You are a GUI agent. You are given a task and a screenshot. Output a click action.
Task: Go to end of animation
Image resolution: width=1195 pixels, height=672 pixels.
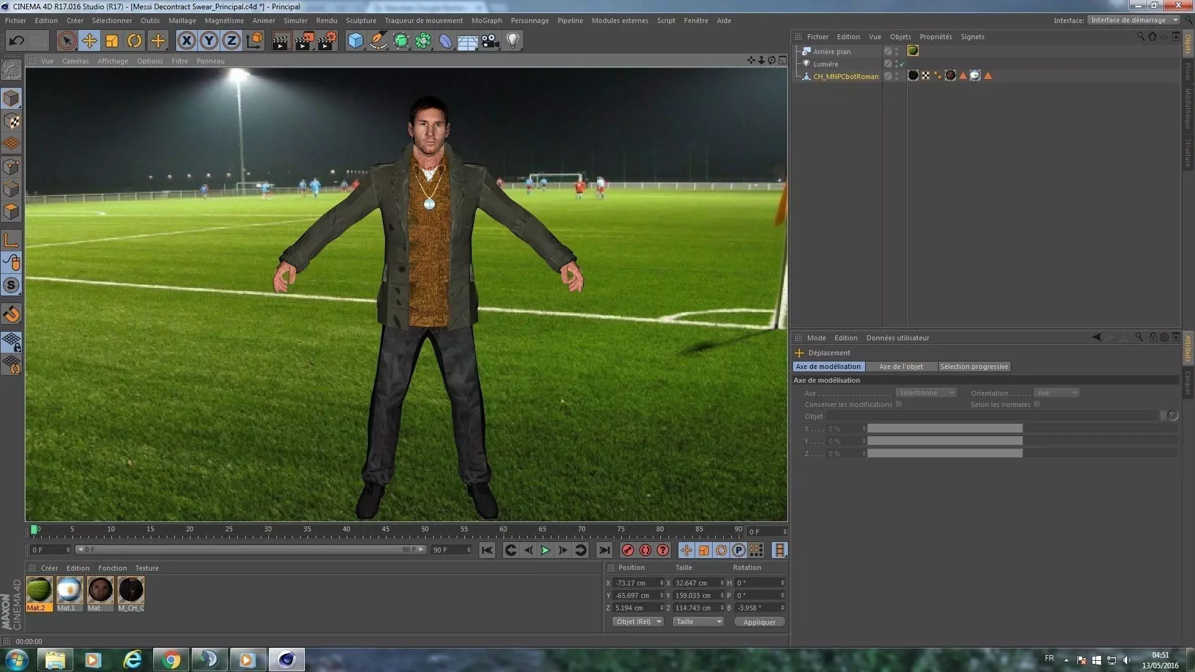click(604, 550)
